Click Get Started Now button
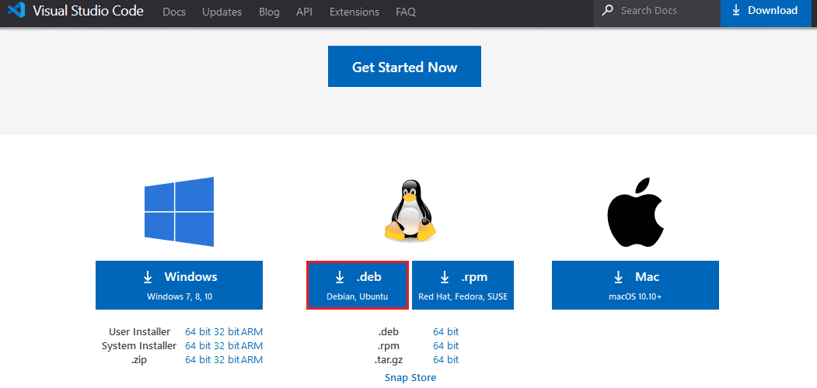 404,67
